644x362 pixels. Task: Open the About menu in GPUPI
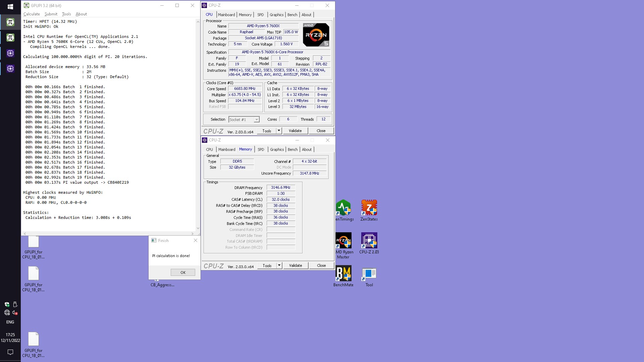click(81, 14)
